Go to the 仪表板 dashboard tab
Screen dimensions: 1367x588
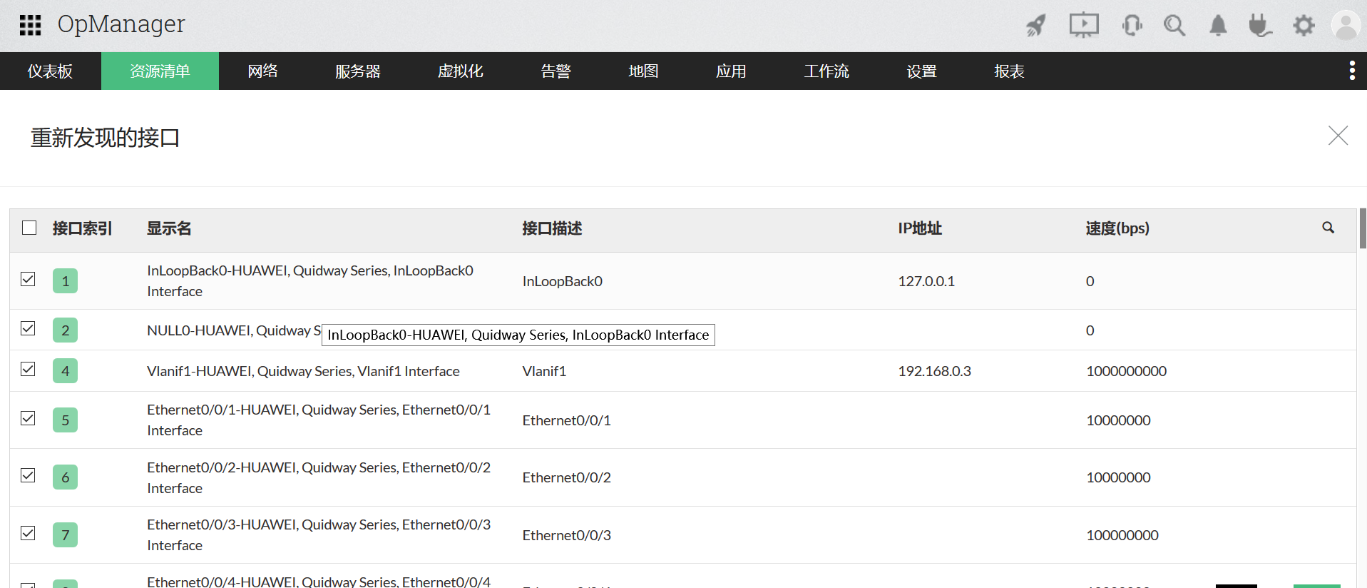[50, 71]
